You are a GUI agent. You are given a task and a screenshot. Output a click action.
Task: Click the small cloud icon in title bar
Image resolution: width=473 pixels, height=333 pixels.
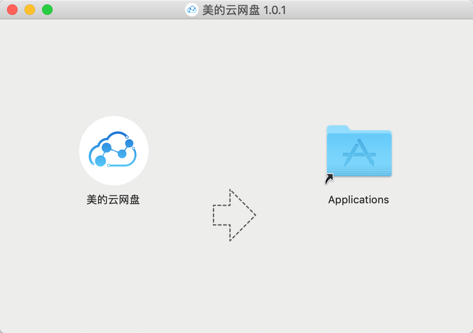coord(191,10)
